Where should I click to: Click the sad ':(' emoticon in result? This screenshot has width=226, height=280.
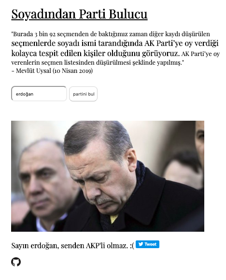point(132,246)
